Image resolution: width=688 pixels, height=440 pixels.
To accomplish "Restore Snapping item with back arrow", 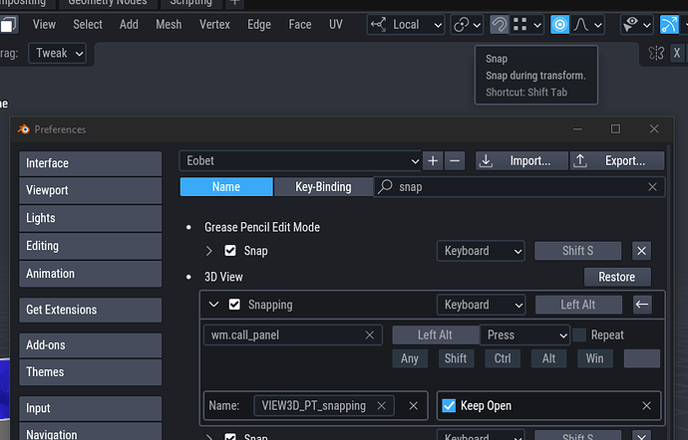I will pos(642,305).
